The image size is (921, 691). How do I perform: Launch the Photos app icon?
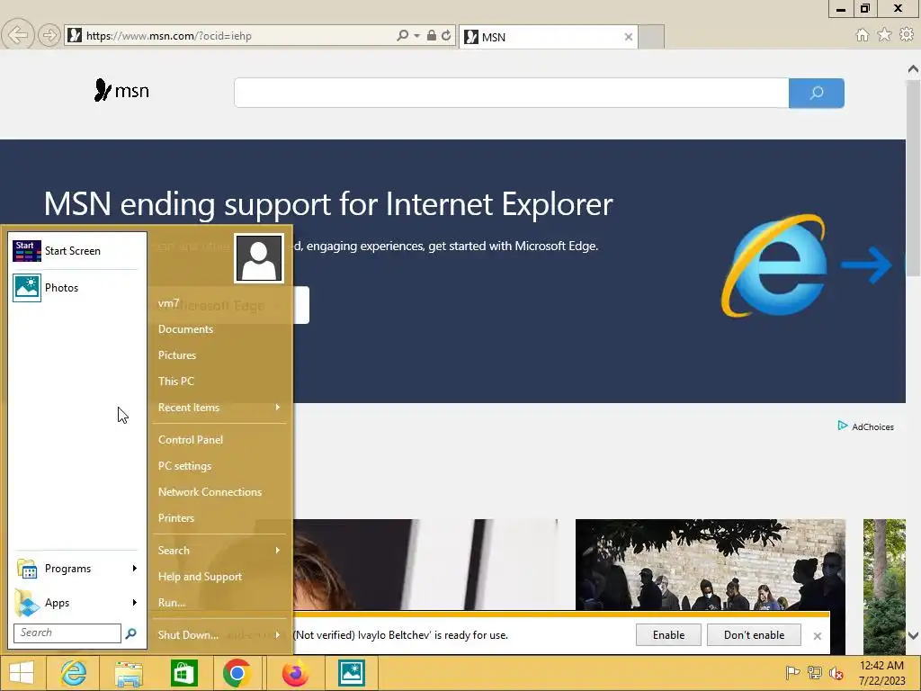(27, 288)
